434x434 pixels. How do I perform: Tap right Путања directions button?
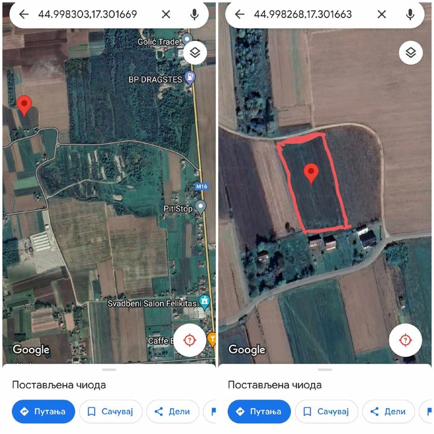pyautogui.click(x=259, y=412)
